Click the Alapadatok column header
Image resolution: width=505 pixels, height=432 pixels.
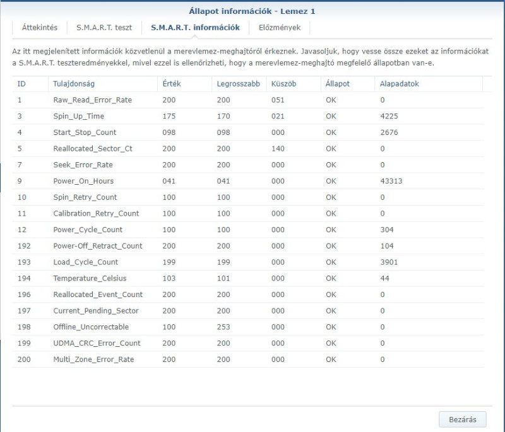[x=429, y=84]
